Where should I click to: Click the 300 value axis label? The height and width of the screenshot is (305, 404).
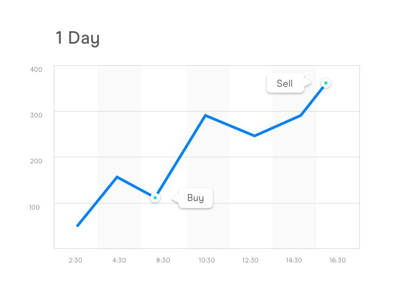tap(36, 115)
